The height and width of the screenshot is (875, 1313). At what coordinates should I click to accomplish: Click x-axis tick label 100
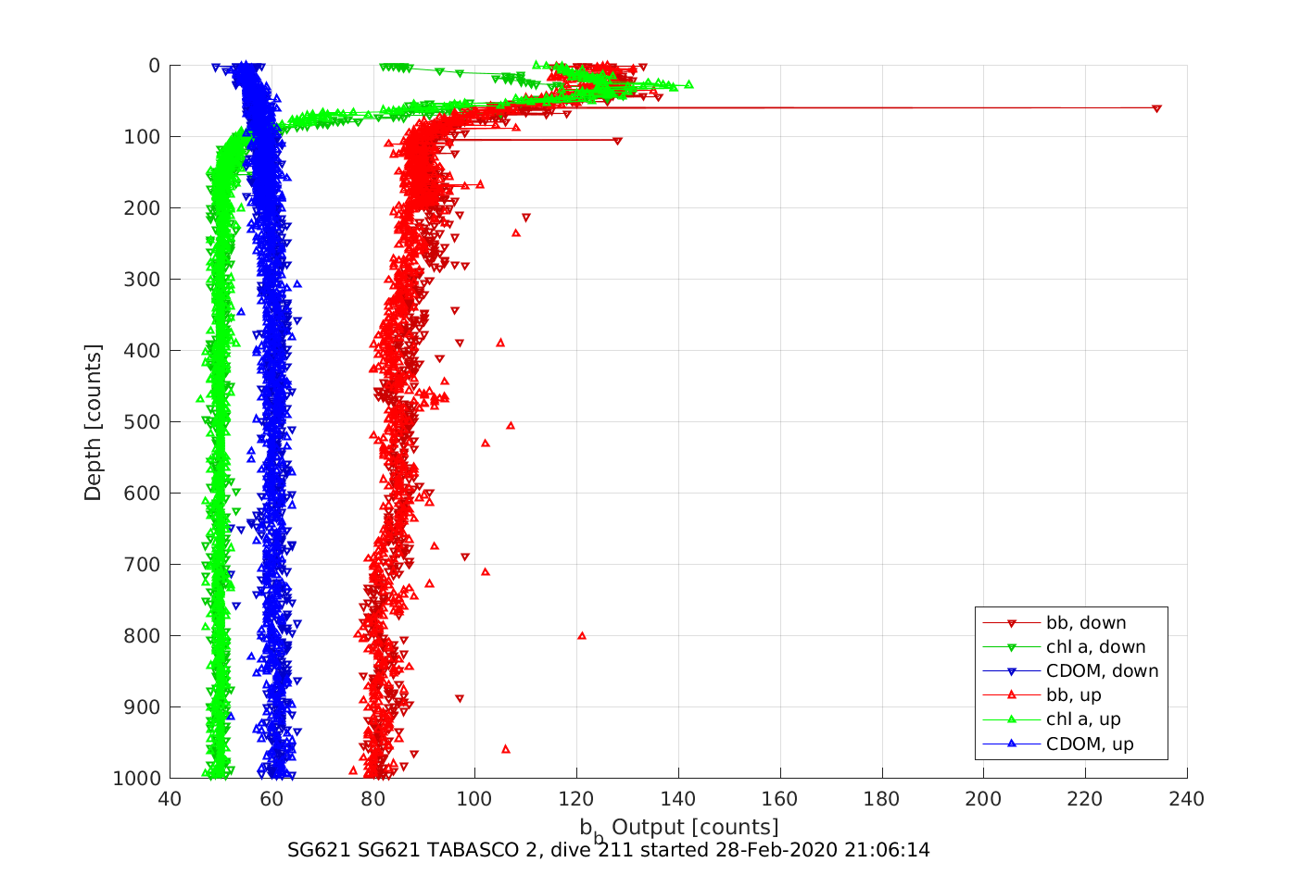[474, 799]
